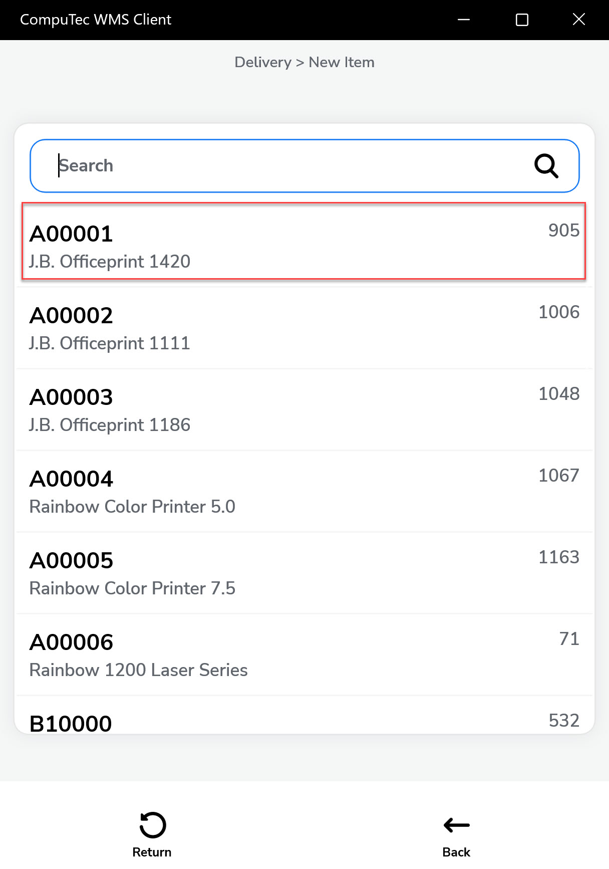The image size is (609, 869).
Task: Pick A00004 Rainbow Color Printer 5.0
Action: point(303,492)
